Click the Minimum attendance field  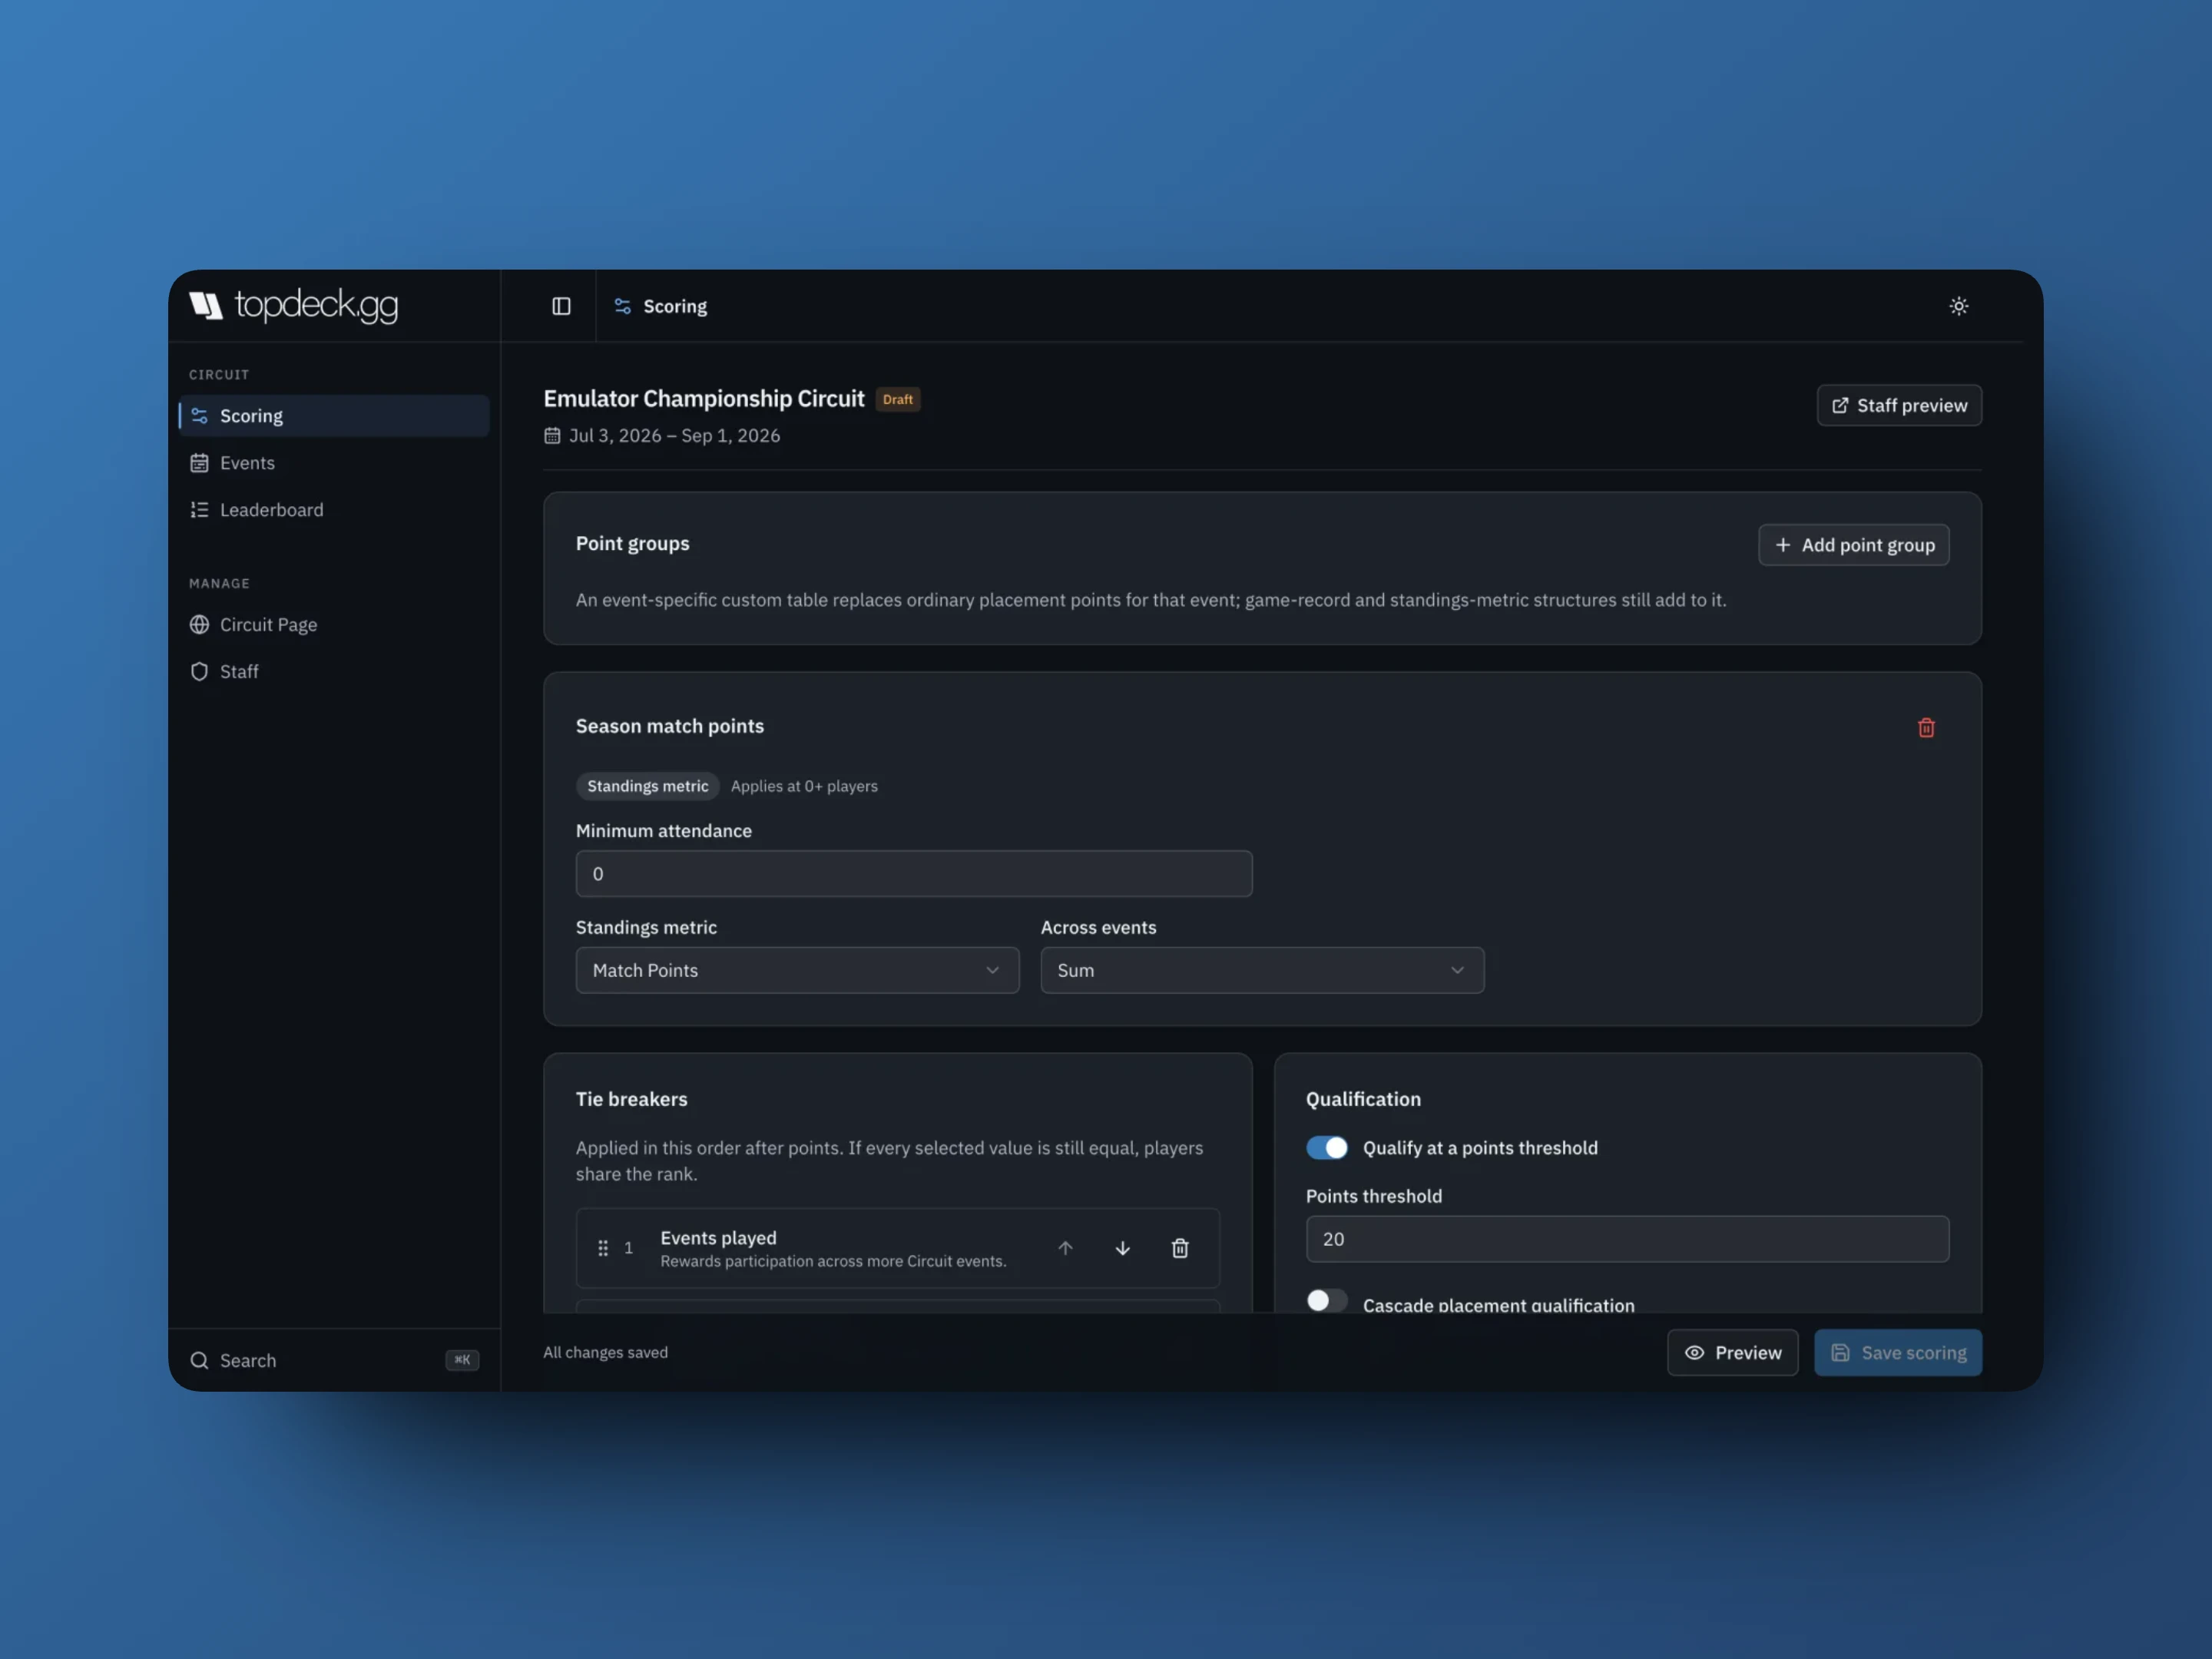tap(914, 874)
